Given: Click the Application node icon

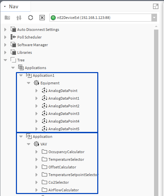Looking at the screenshot, I should [x=29, y=137].
